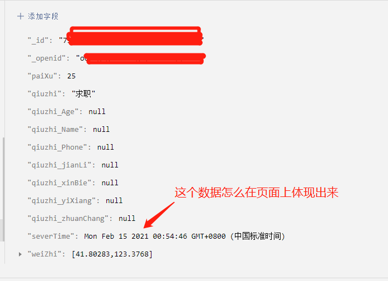Click the plus icon to add field
This screenshot has width=388, height=281.
21,16
